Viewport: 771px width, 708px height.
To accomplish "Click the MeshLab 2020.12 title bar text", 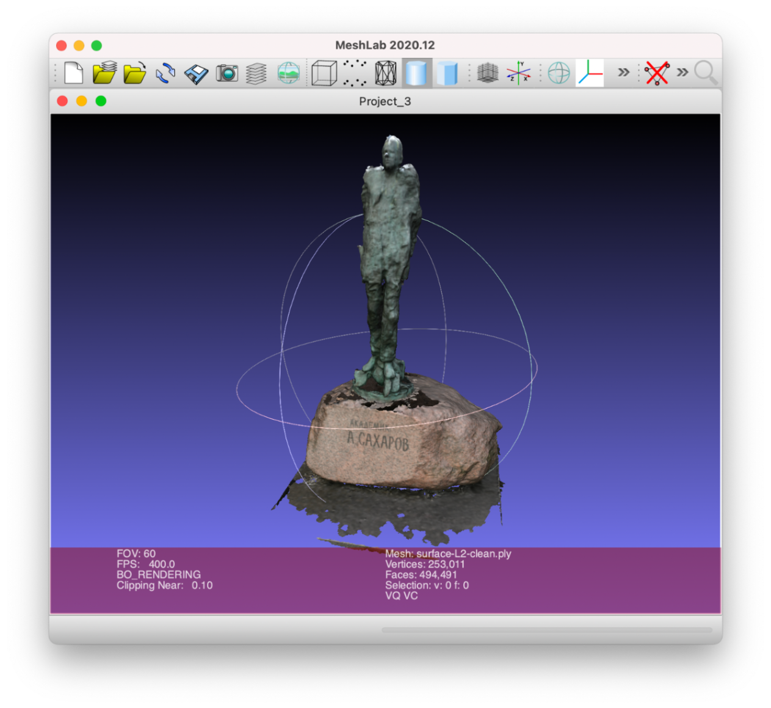I will pos(385,45).
